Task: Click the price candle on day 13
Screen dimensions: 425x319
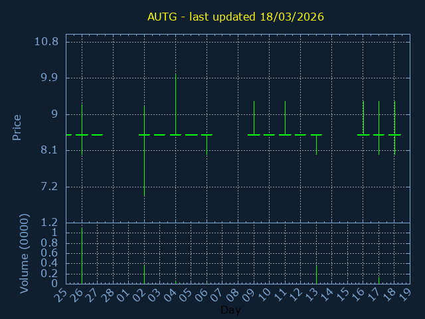Action: (316, 143)
